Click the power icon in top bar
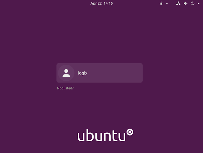The image size is (203, 153). click(x=193, y=3)
